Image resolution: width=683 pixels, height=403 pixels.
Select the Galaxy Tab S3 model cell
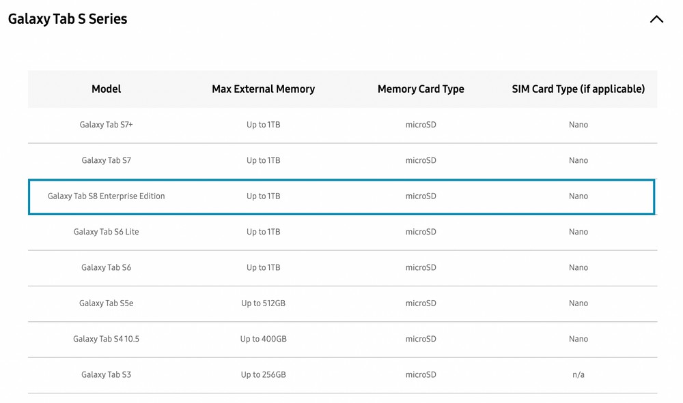tap(107, 374)
